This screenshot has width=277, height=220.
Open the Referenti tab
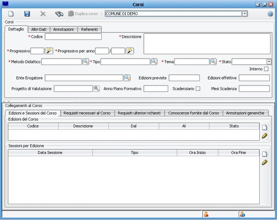tap(89, 29)
